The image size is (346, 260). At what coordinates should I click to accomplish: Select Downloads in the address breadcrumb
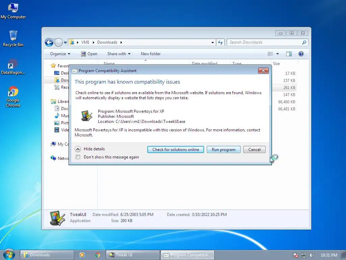click(107, 42)
